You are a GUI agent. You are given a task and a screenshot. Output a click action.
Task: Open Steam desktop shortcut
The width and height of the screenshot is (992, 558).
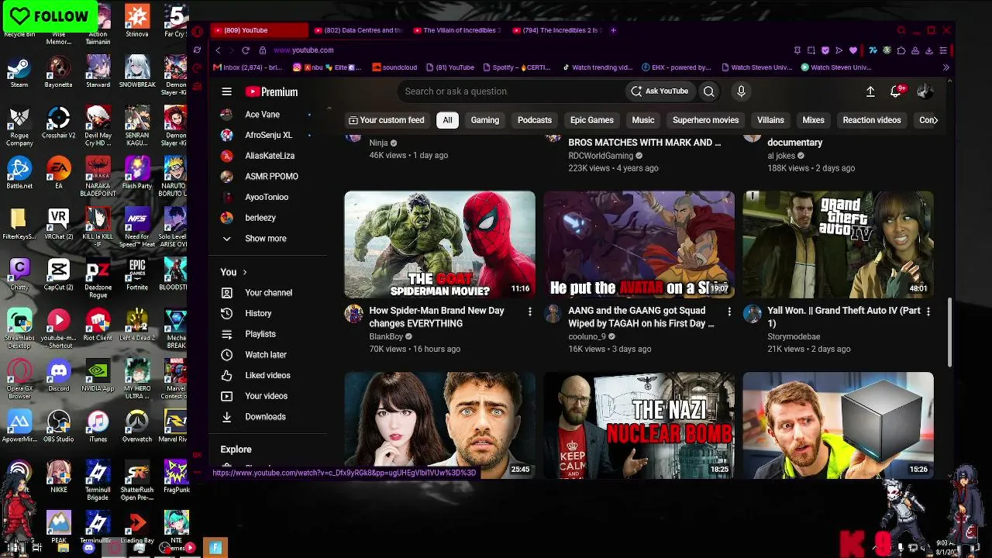pyautogui.click(x=19, y=73)
